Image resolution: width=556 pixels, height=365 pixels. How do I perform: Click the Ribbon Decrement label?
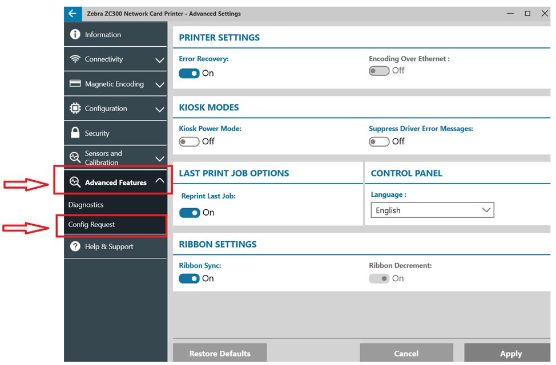click(400, 265)
